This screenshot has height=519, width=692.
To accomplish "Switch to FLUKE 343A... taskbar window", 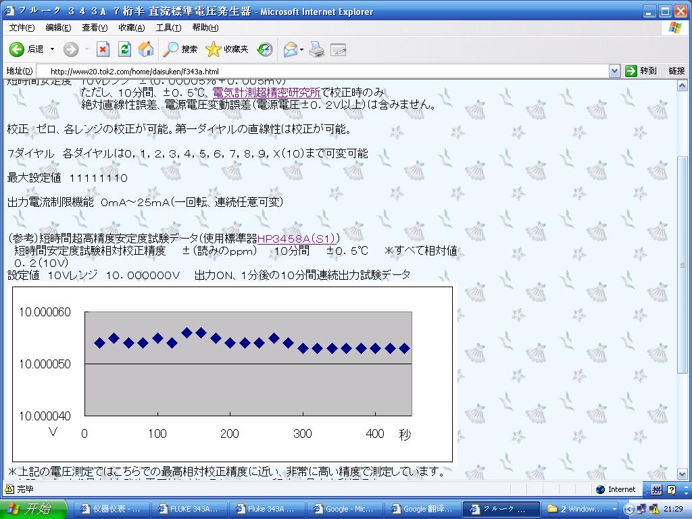I will tap(189, 509).
